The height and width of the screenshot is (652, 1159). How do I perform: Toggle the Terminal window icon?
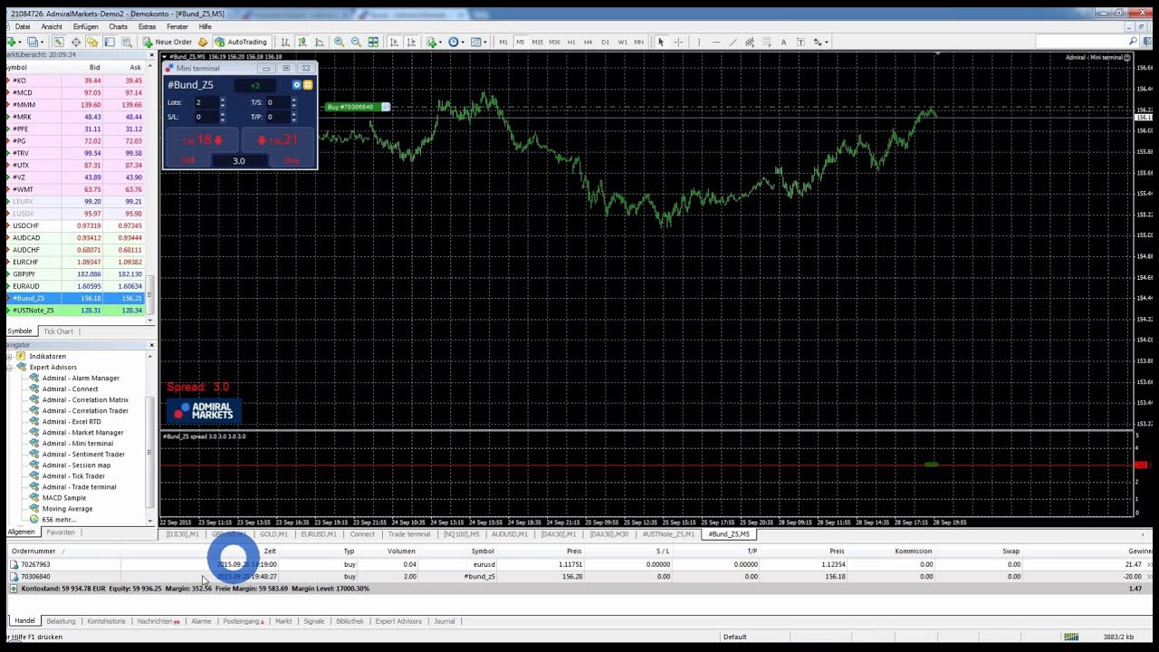pos(110,42)
